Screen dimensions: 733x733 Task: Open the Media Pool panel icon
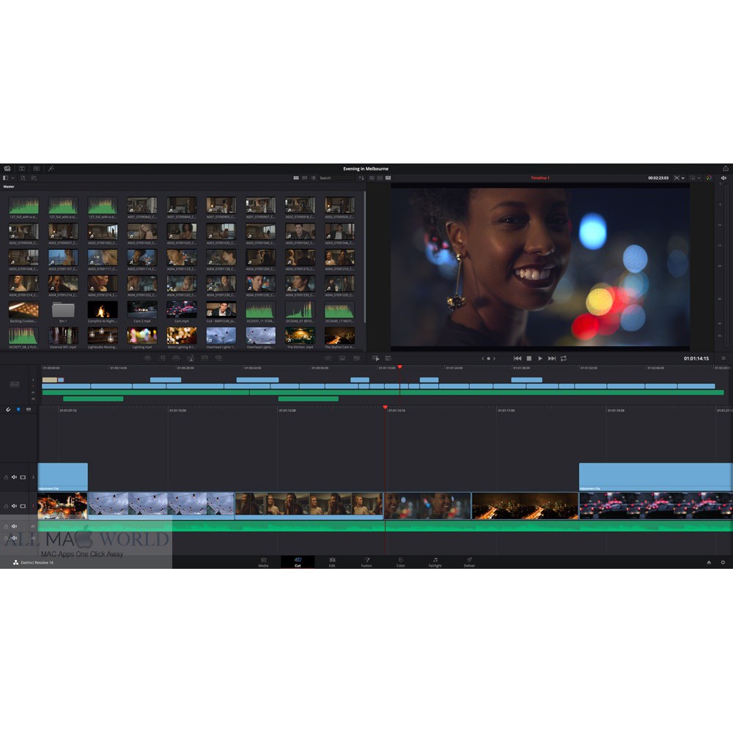click(x=7, y=169)
